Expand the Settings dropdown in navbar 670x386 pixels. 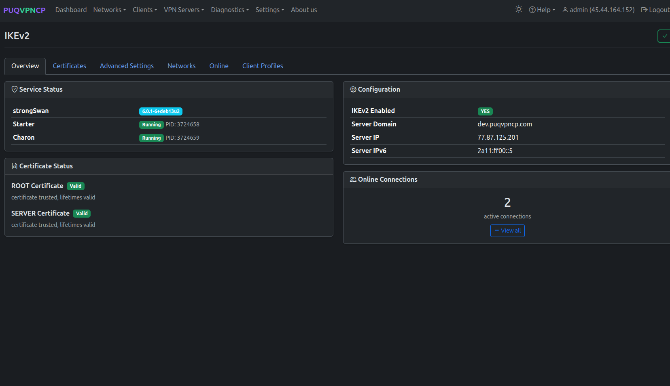point(270,10)
